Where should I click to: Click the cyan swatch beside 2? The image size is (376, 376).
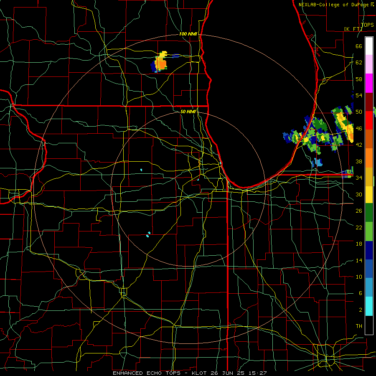pos(369,307)
